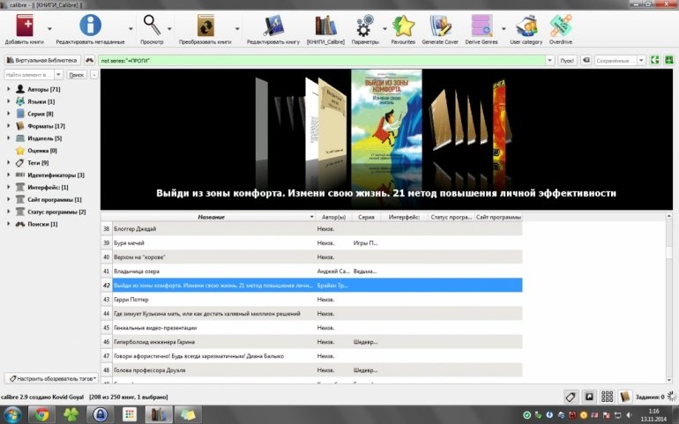The image size is (679, 424).
Task: Expand the Форматы [17] category
Action: (8, 126)
